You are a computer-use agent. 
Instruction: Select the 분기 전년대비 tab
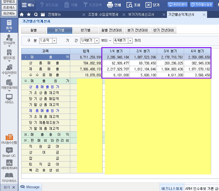[138, 30]
